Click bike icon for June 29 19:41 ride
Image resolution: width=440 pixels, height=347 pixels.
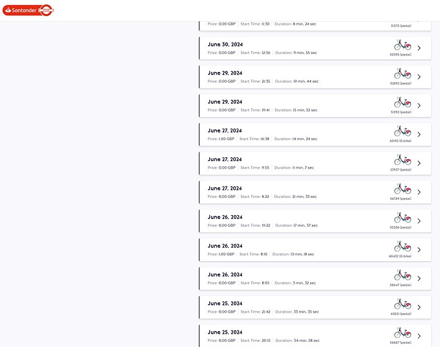coord(402,103)
